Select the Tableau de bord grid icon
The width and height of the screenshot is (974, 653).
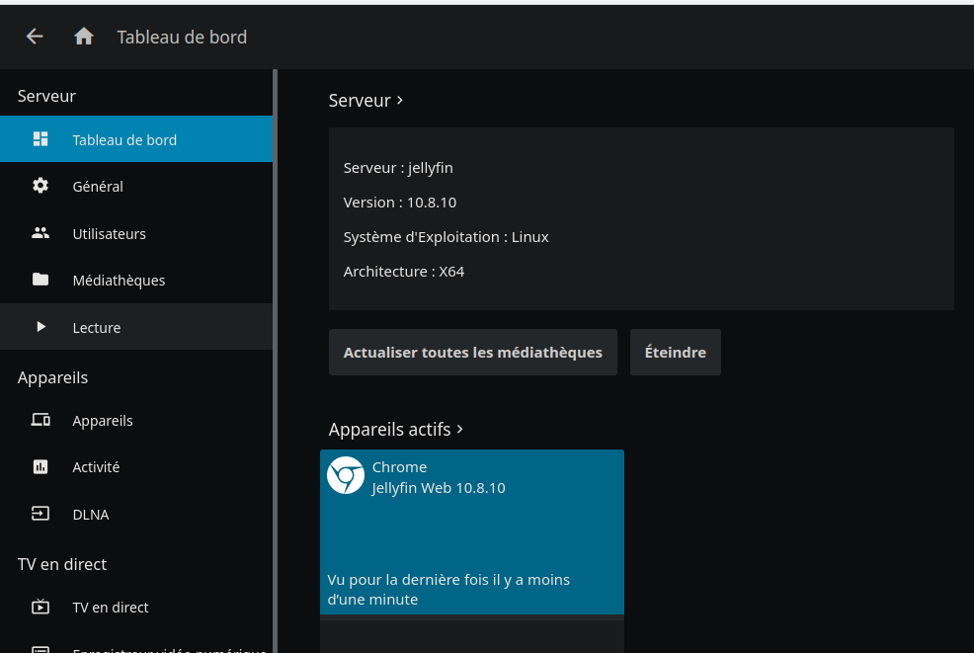41,139
